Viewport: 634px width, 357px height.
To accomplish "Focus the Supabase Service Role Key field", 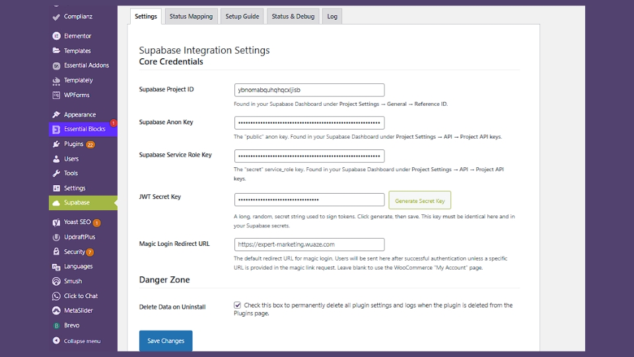I will pos(309,156).
